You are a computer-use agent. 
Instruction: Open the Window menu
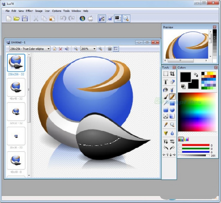point(76,11)
